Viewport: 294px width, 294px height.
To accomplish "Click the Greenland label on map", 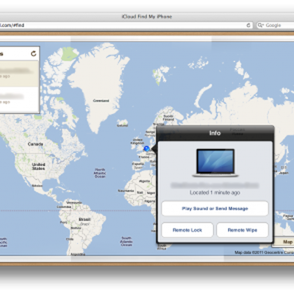I will tap(101, 101).
